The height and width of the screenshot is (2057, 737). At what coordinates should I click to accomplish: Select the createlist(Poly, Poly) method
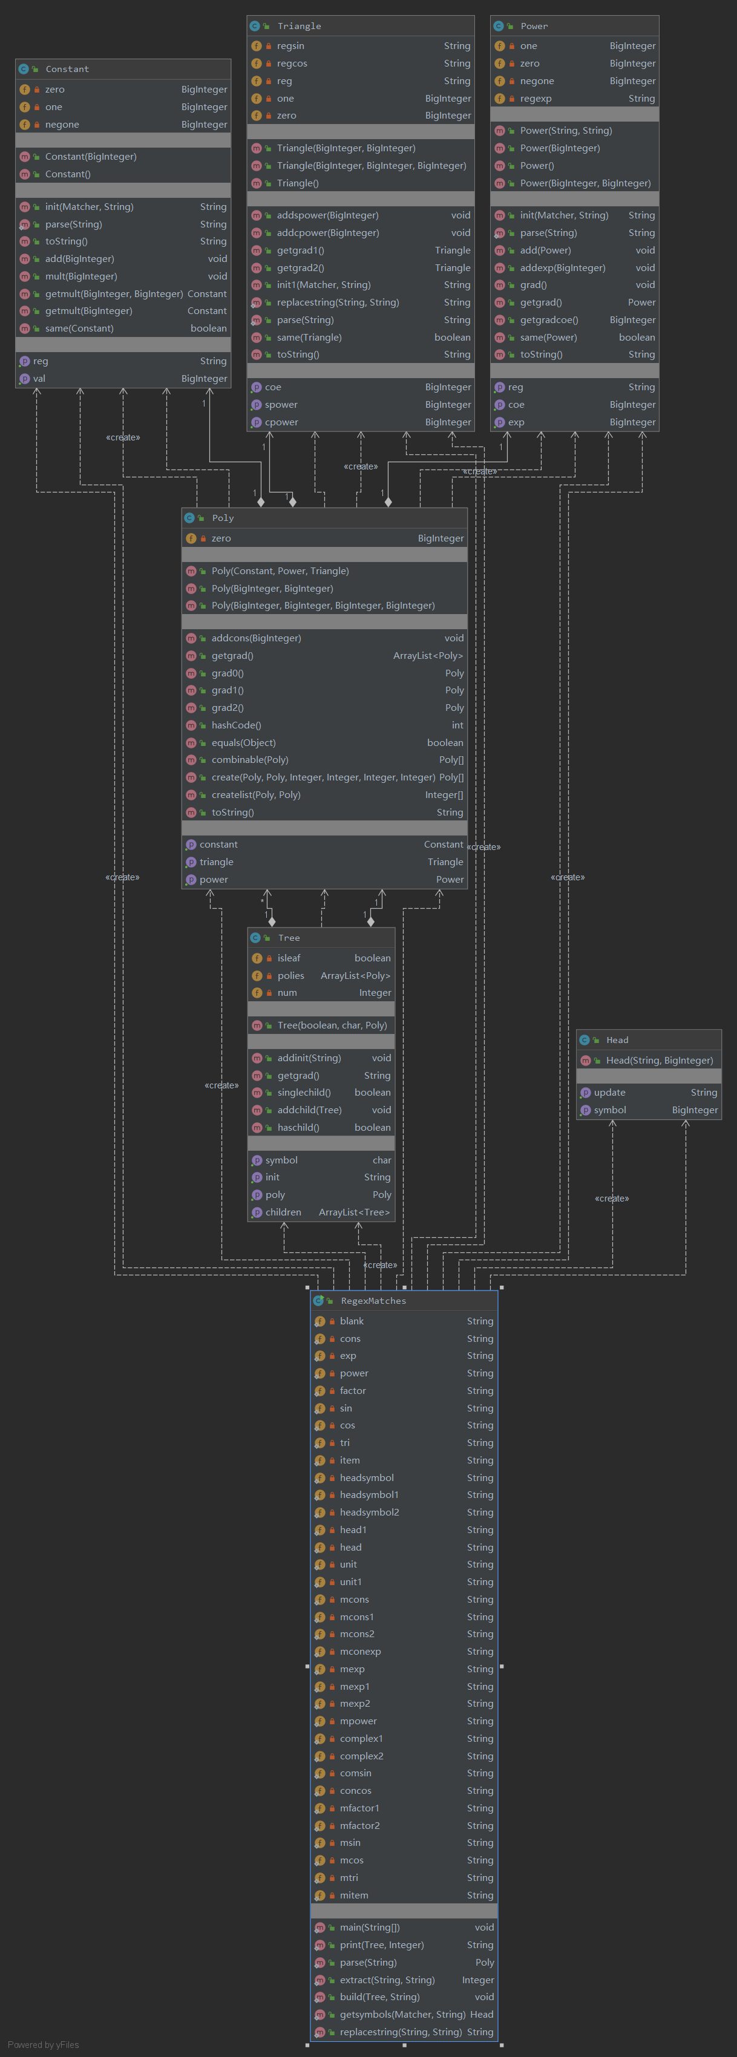click(x=324, y=796)
